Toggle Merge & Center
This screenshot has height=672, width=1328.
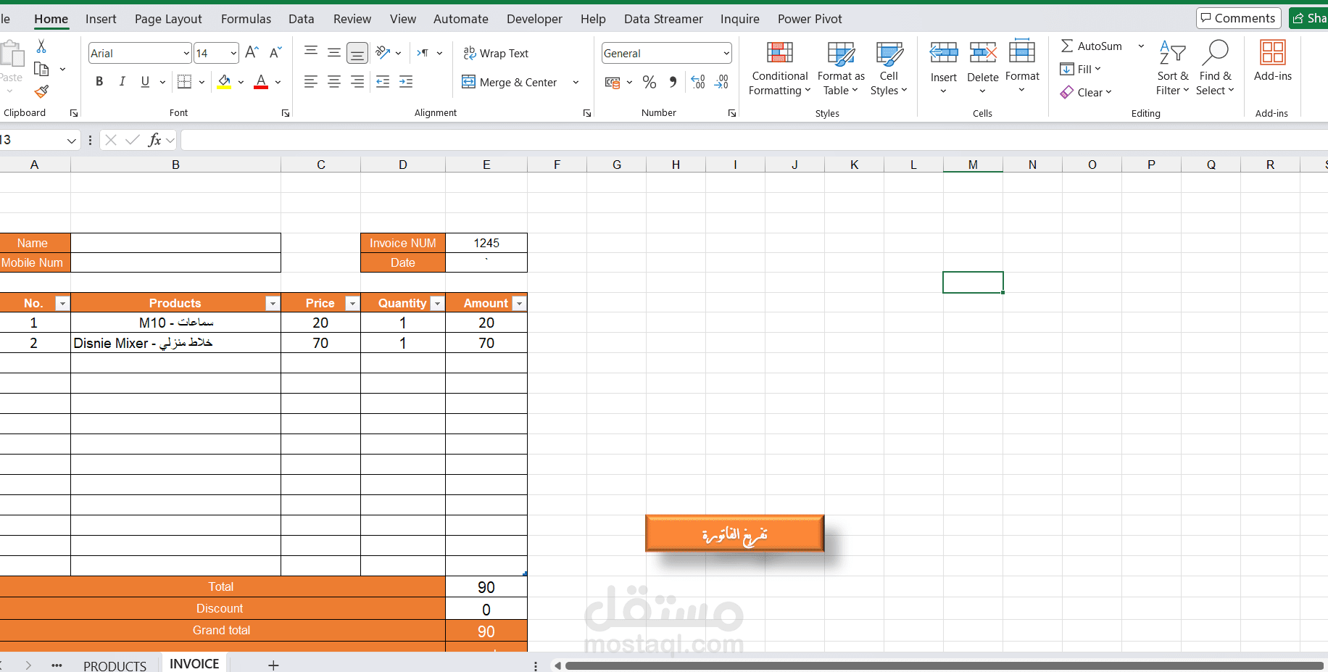[x=510, y=83]
